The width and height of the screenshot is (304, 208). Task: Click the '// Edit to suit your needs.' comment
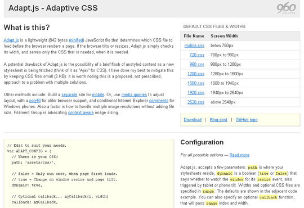point(37,146)
